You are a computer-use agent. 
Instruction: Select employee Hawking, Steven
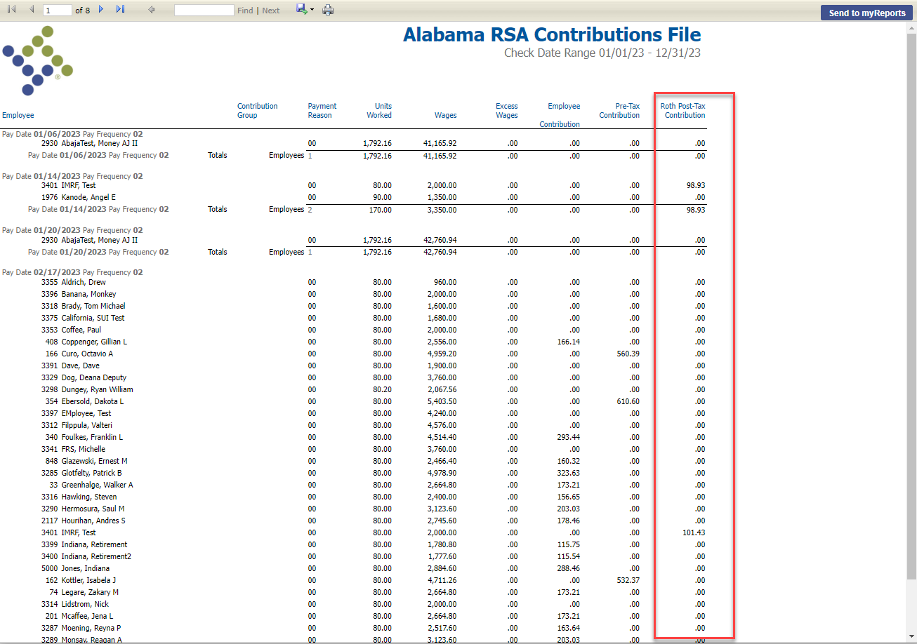pos(88,497)
